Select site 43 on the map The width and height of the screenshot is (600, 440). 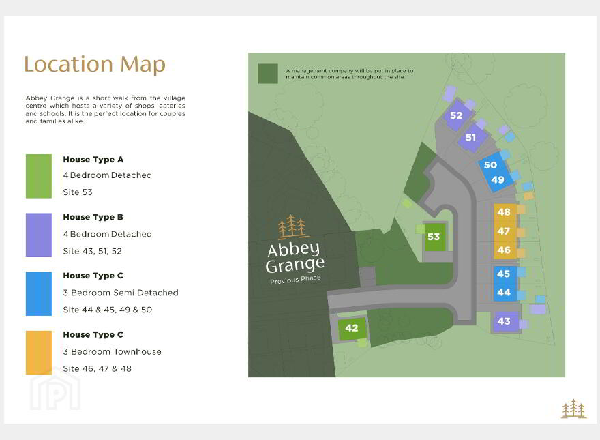coord(505,321)
